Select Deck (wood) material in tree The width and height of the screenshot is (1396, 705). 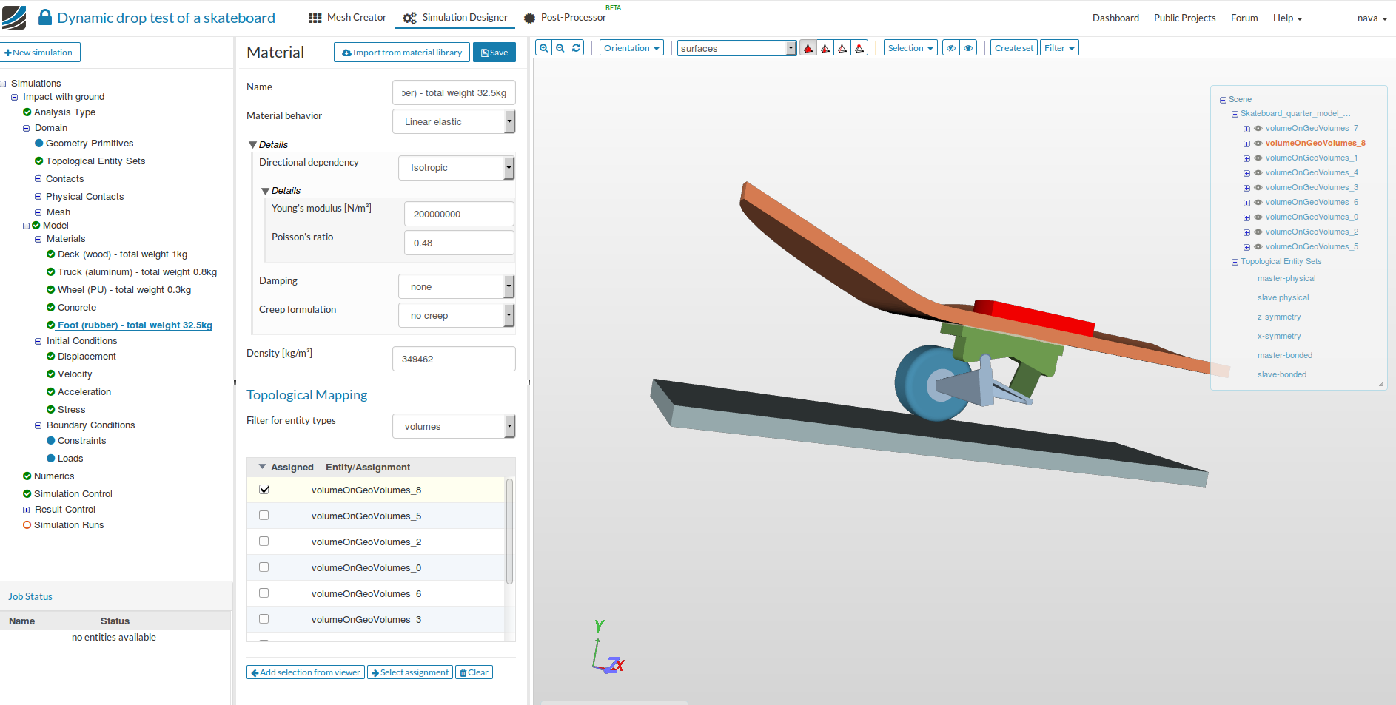(122, 254)
